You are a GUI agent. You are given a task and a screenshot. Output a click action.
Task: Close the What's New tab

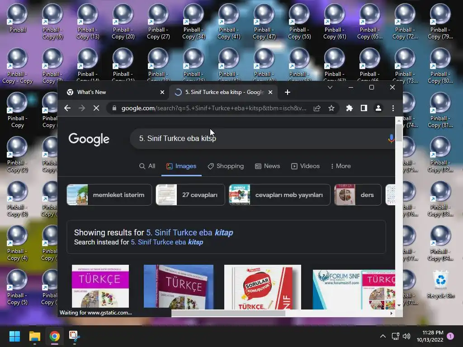(x=162, y=92)
